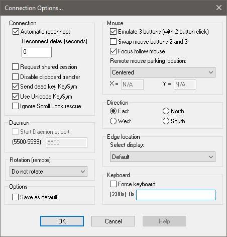Click the Cancel button
The height and width of the screenshot is (237, 227).
(113, 221)
